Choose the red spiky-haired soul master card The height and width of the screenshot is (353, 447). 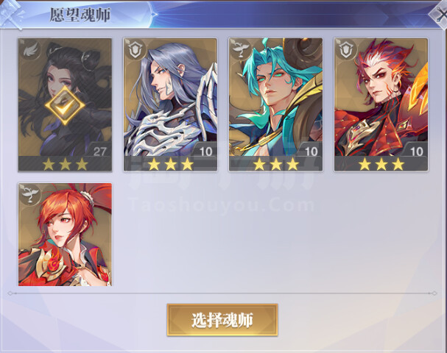click(381, 104)
